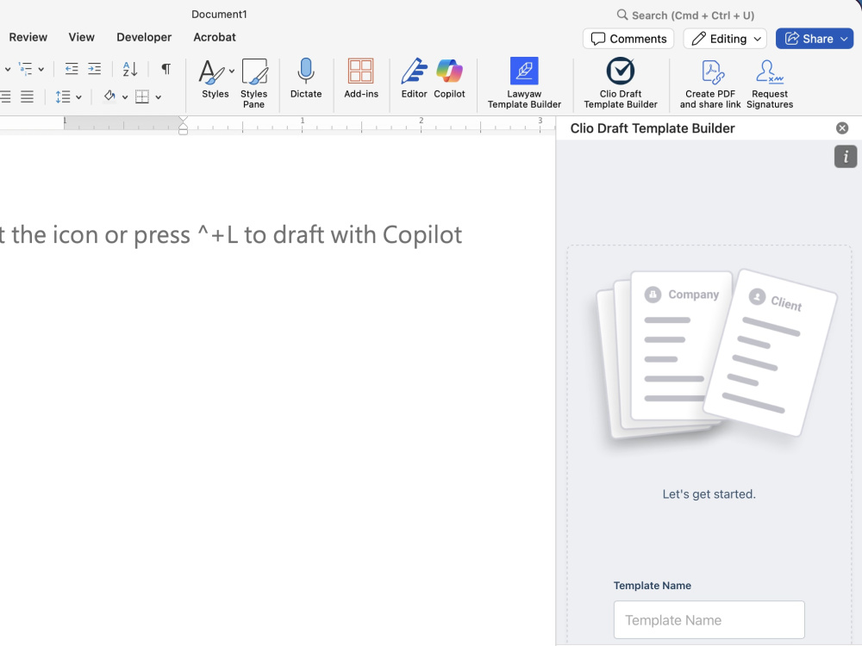
Task: Sort text A to Z
Action: [x=130, y=69]
